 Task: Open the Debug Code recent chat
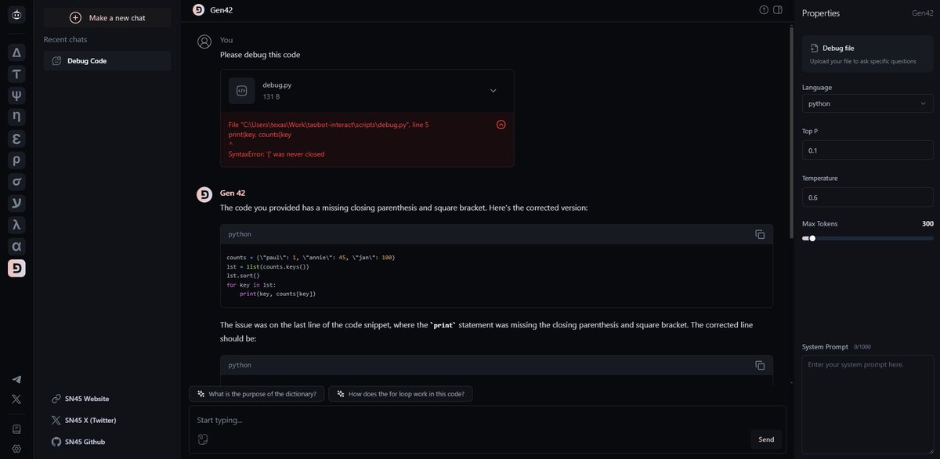coord(107,60)
